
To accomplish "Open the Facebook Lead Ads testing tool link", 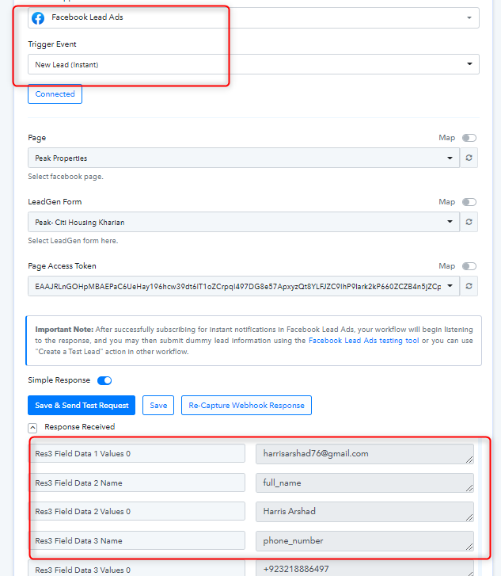I will pos(363,341).
